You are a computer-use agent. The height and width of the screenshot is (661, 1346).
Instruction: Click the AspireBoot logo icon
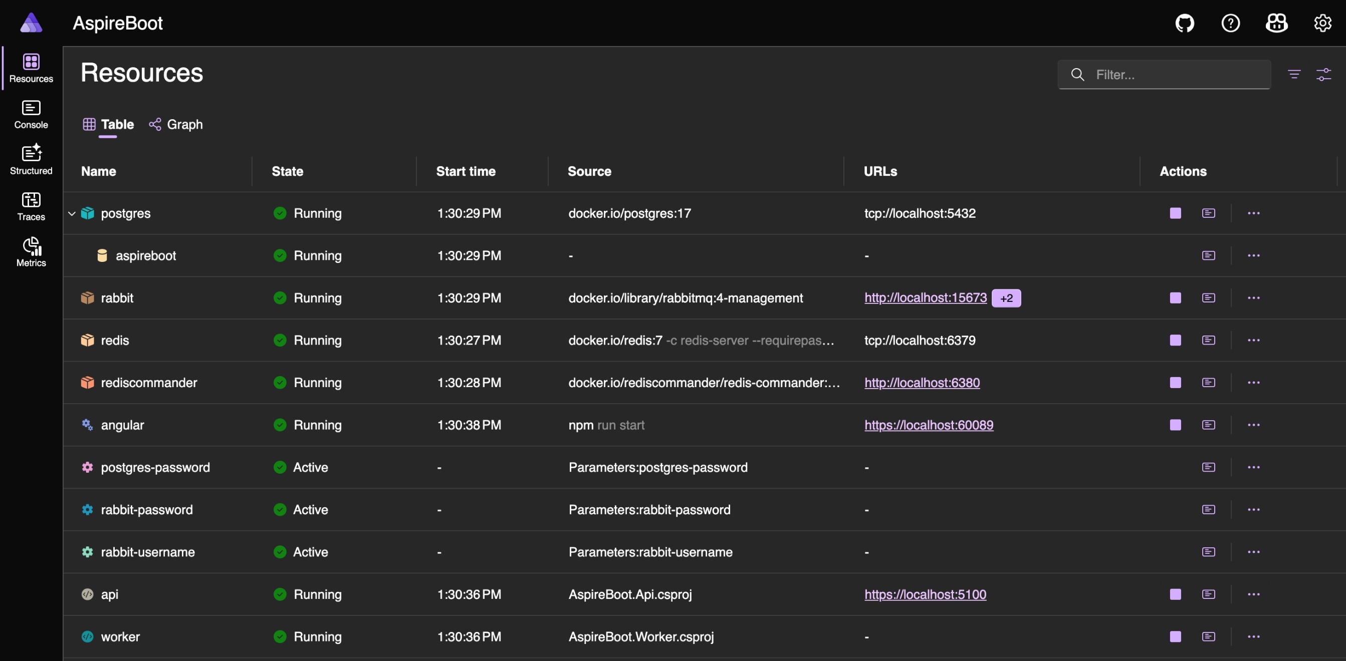(x=32, y=23)
